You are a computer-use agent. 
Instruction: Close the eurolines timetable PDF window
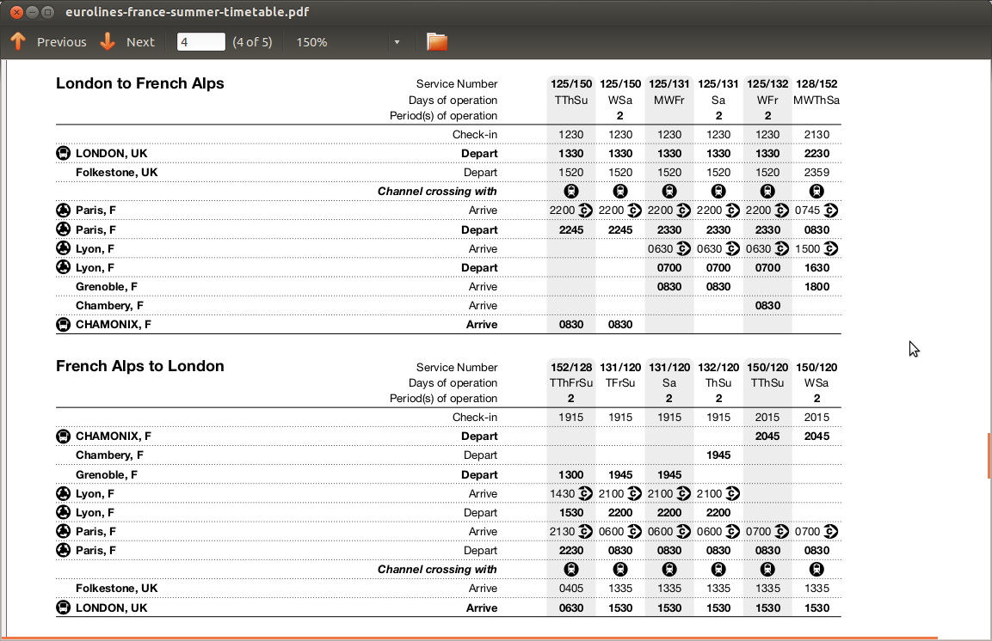coord(15,12)
